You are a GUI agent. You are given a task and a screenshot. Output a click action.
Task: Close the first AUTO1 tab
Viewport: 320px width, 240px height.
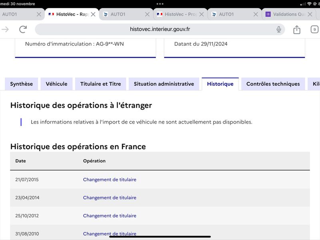(39, 14)
